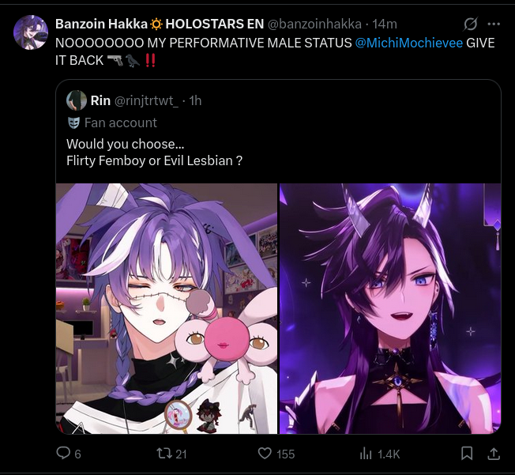Open the horned dark-haired character image
The width and height of the screenshot is (515, 475).
390,309
